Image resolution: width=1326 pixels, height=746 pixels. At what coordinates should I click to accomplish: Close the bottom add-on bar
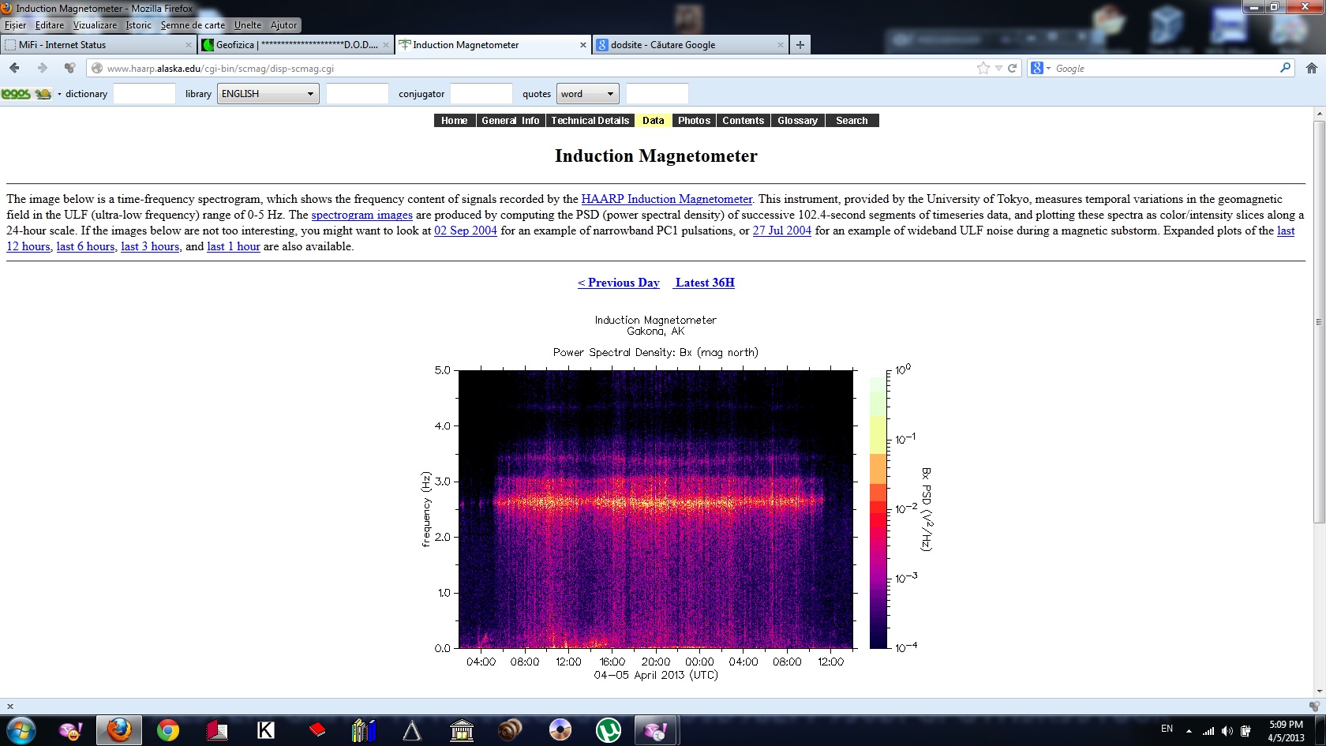(x=10, y=707)
